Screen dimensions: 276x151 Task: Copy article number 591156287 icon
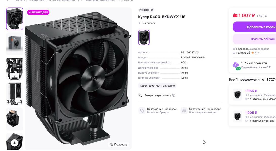[197, 53]
